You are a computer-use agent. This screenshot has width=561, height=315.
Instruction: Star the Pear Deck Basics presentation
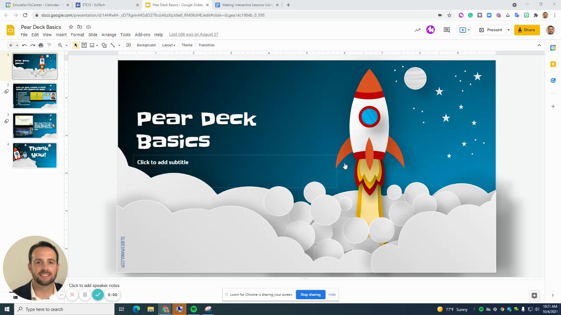tap(71, 27)
